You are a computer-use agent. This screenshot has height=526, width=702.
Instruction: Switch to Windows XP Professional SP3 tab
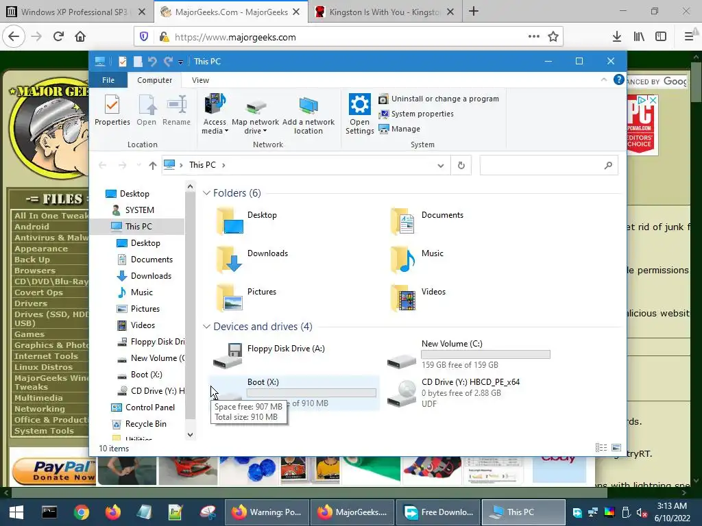point(75,12)
